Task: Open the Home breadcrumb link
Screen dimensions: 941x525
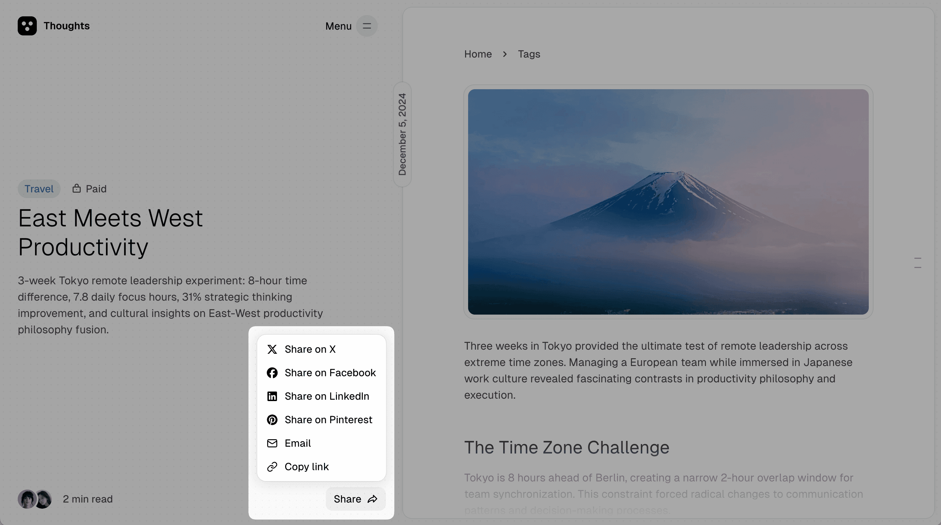Action: (478, 54)
